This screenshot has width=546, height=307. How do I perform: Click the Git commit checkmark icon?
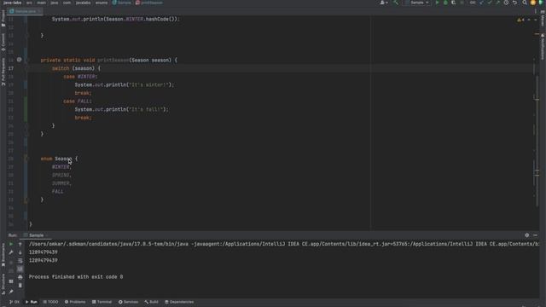(x=490, y=3)
